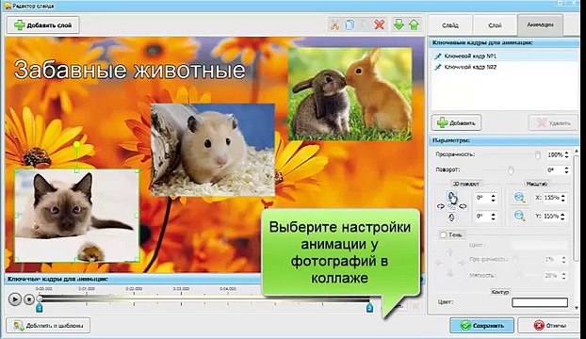Screen dimensions: 586x339
Task: Increase first 3D rotation angle stepper
Action: click(493, 195)
